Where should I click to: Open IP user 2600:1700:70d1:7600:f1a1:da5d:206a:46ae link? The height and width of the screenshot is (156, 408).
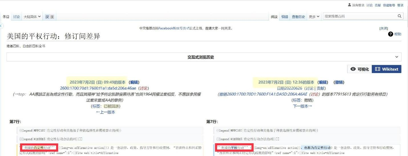(98, 88)
